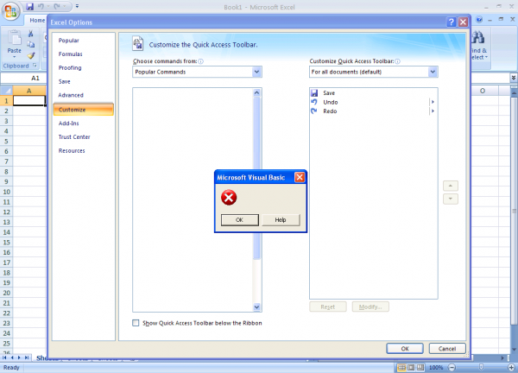The width and height of the screenshot is (518, 373).
Task: Close the Microsoft Visual Basic error dialog
Action: click(x=300, y=177)
